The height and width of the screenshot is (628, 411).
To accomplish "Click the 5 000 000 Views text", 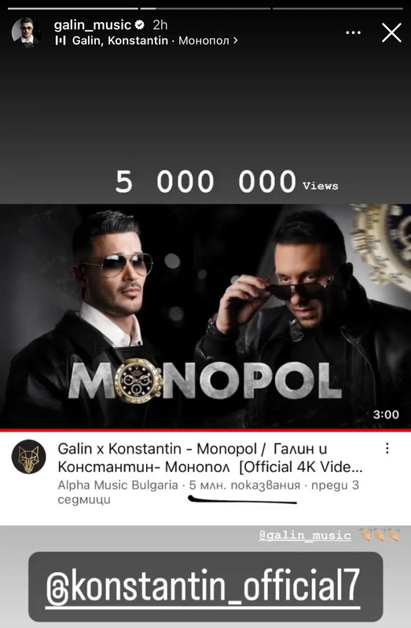I will (x=226, y=182).
